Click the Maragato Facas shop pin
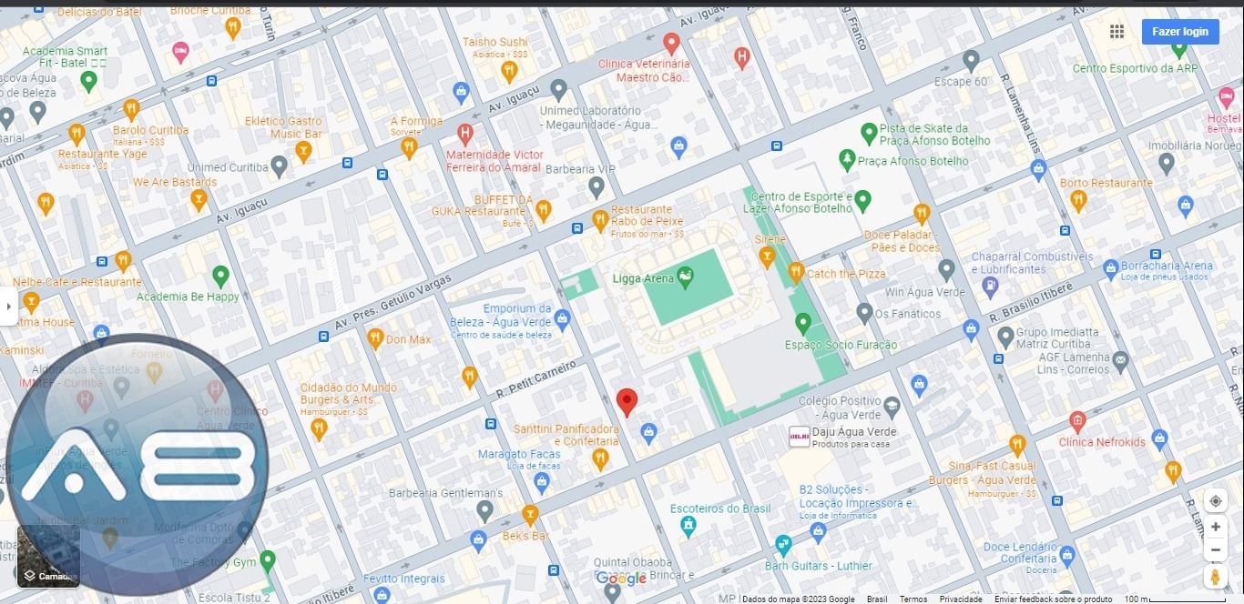Image resolution: width=1244 pixels, height=604 pixels. point(542,482)
